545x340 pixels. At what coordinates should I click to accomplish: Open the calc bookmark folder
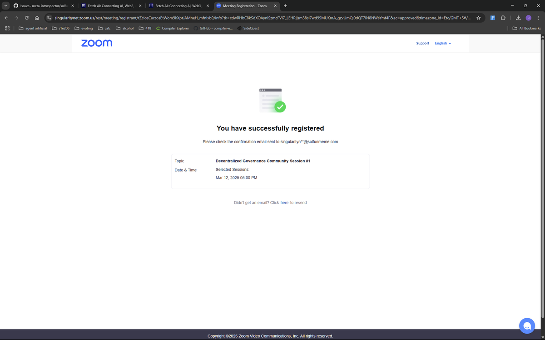click(x=104, y=28)
